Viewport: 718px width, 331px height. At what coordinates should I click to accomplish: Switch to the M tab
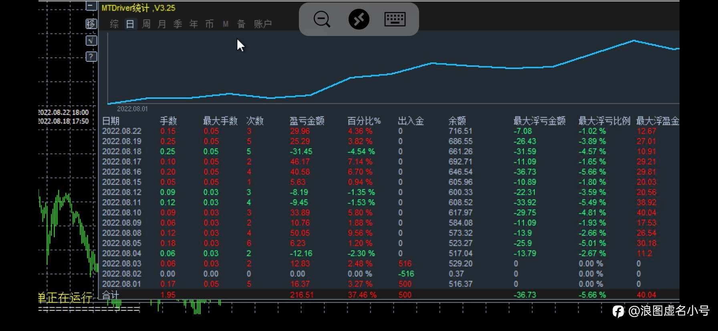coord(226,24)
